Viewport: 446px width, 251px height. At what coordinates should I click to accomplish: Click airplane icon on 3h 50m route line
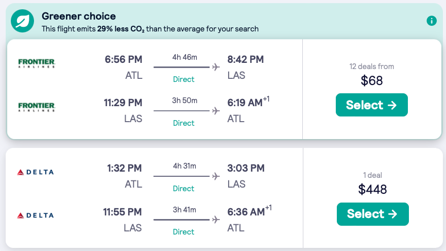(215, 111)
